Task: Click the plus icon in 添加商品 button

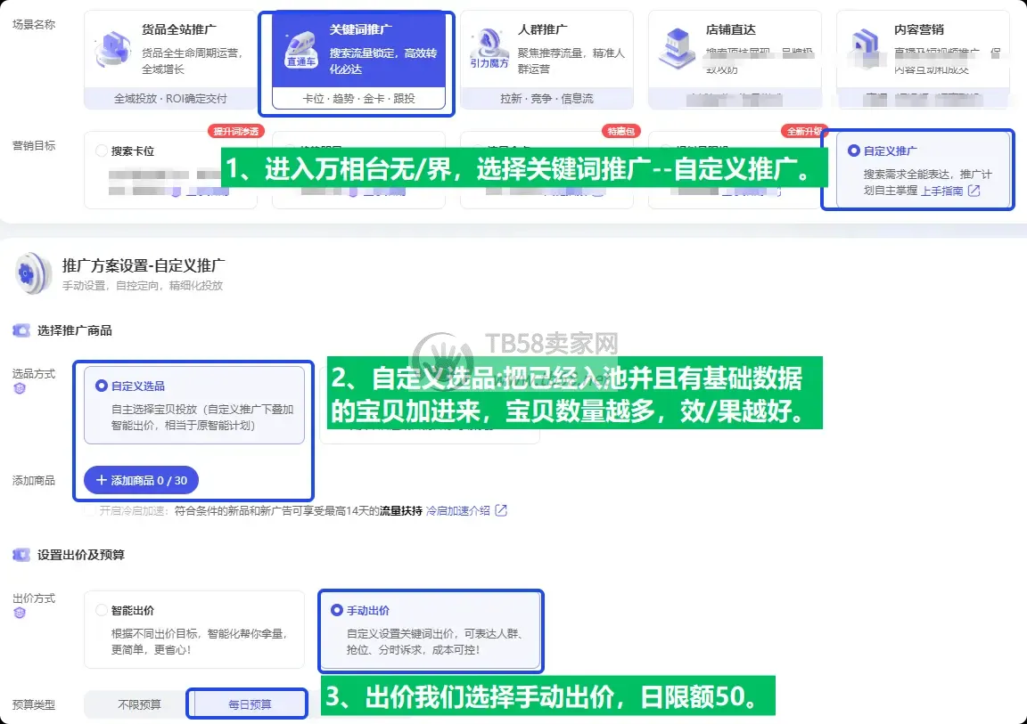Action: click(102, 480)
